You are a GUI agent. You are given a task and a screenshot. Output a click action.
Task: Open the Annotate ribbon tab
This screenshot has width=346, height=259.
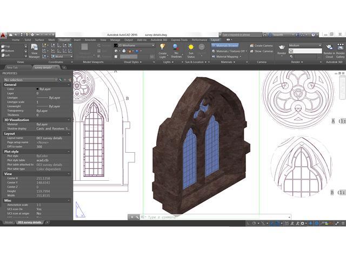[x=90, y=39]
